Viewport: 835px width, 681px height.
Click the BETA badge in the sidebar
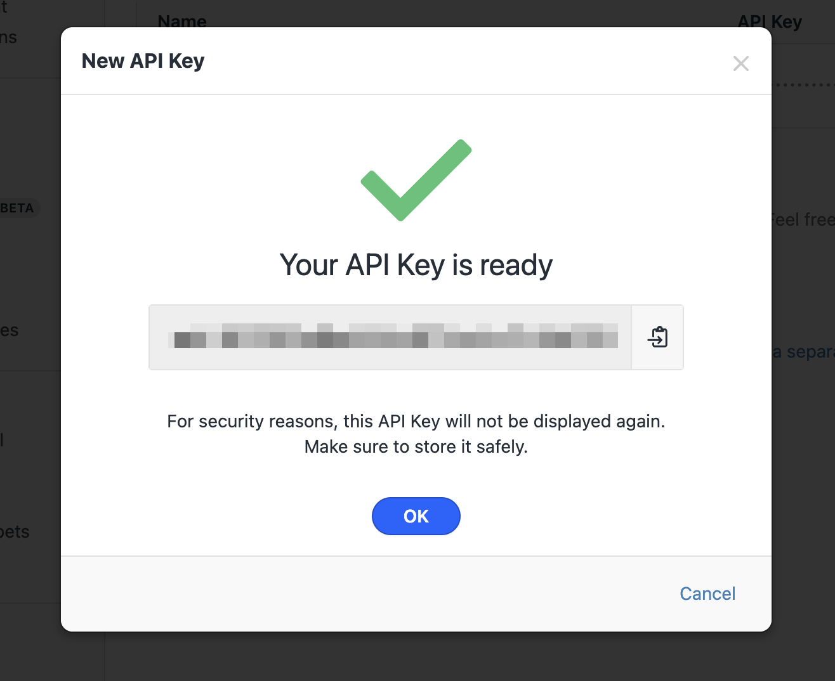coord(18,208)
